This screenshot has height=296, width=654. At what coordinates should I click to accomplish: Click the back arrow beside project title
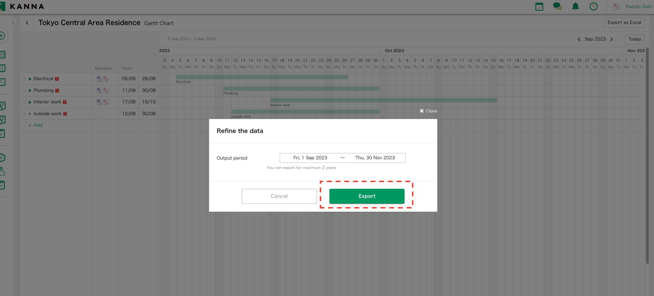27,23
